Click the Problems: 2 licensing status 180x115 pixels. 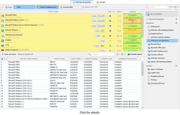(132, 21)
